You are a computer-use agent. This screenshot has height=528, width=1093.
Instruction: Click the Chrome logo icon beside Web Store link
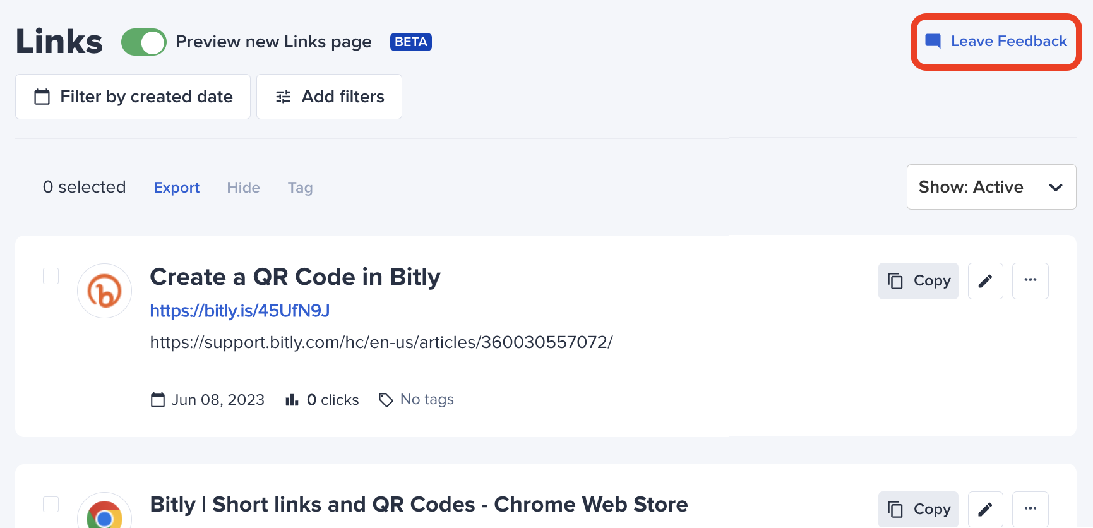[104, 513]
